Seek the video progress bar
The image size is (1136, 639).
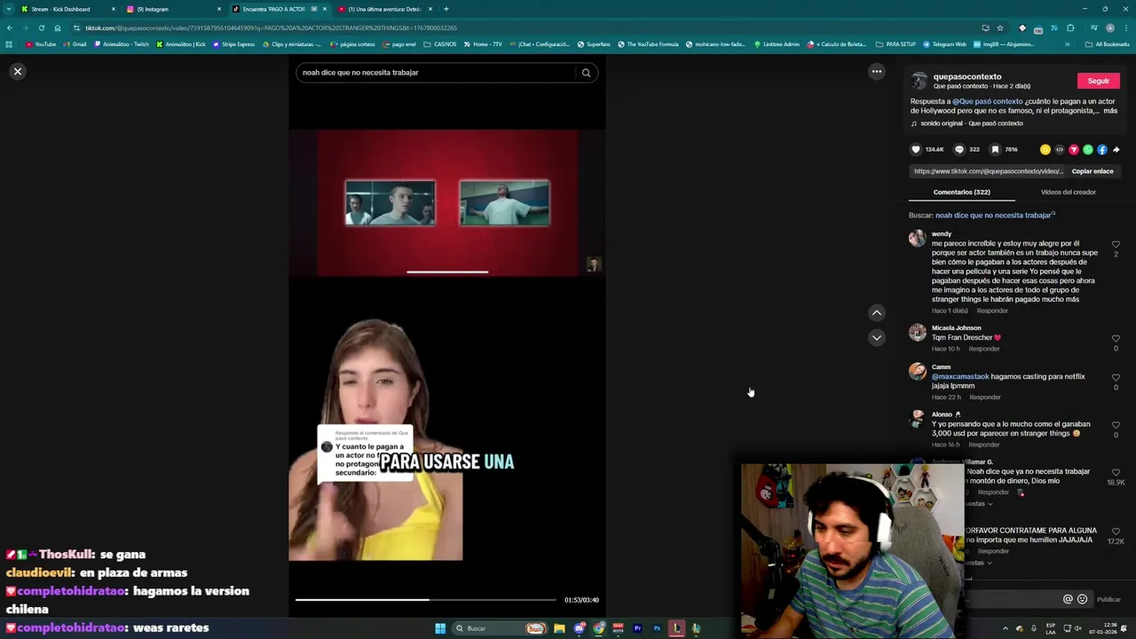[x=426, y=600]
